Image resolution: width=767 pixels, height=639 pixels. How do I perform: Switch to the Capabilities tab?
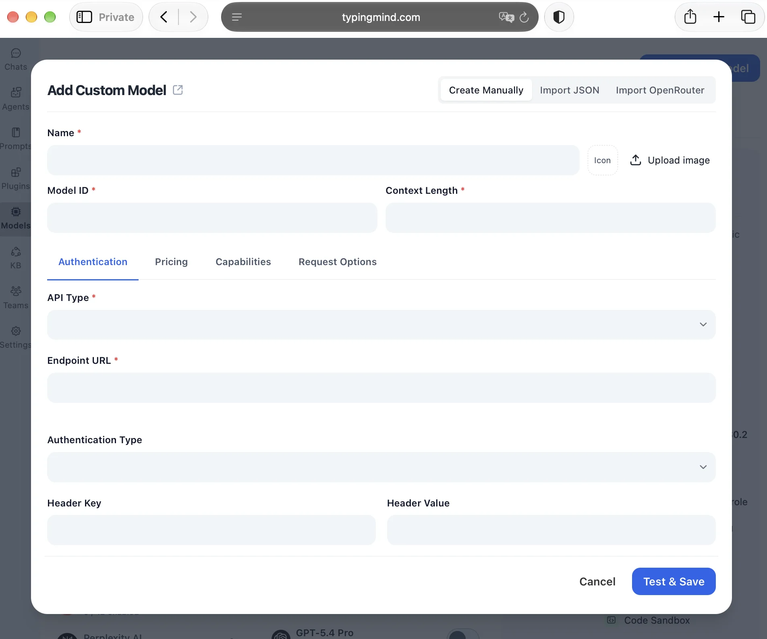pos(243,262)
